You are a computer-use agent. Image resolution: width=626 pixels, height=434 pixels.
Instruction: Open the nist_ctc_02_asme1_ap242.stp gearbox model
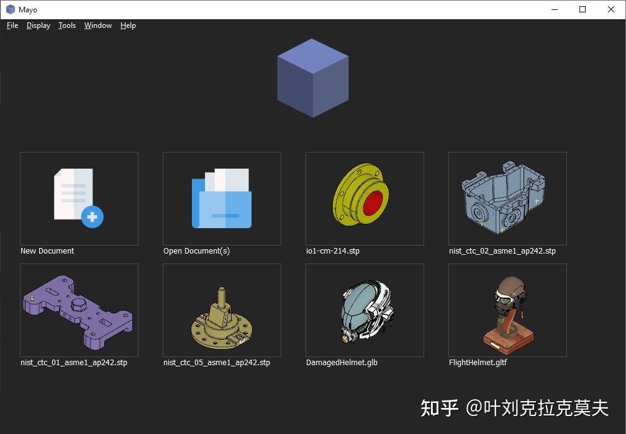507,198
